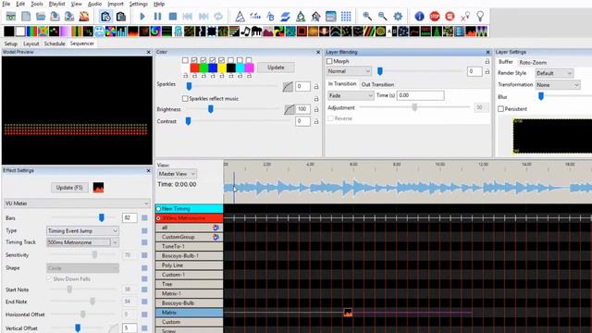
Task: Enable Sparkles reflect music checkbox
Action: tap(185, 99)
